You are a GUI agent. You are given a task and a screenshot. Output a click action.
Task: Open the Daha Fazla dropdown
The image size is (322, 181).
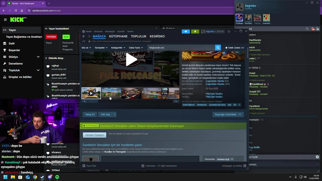click(136, 48)
